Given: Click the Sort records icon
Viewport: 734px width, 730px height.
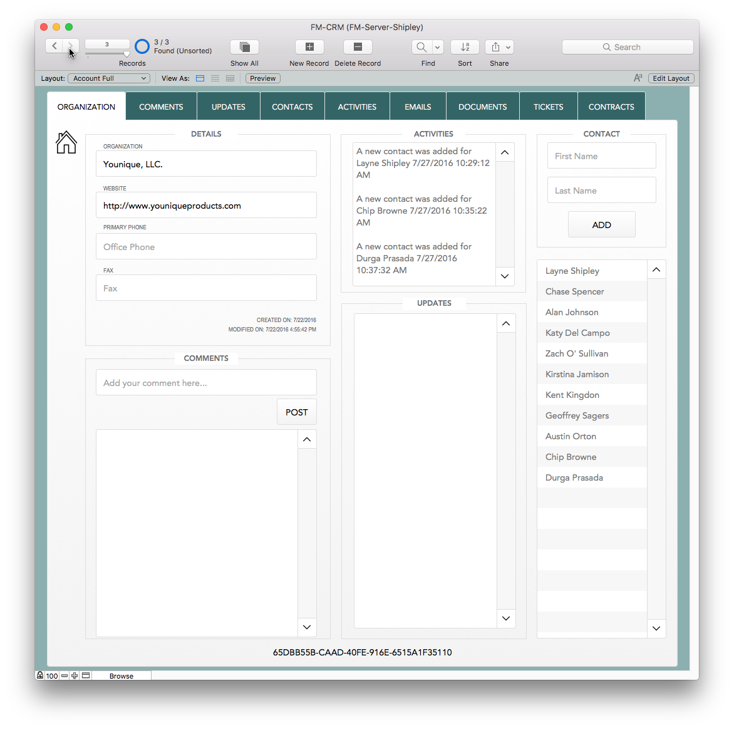Looking at the screenshot, I should (x=465, y=47).
